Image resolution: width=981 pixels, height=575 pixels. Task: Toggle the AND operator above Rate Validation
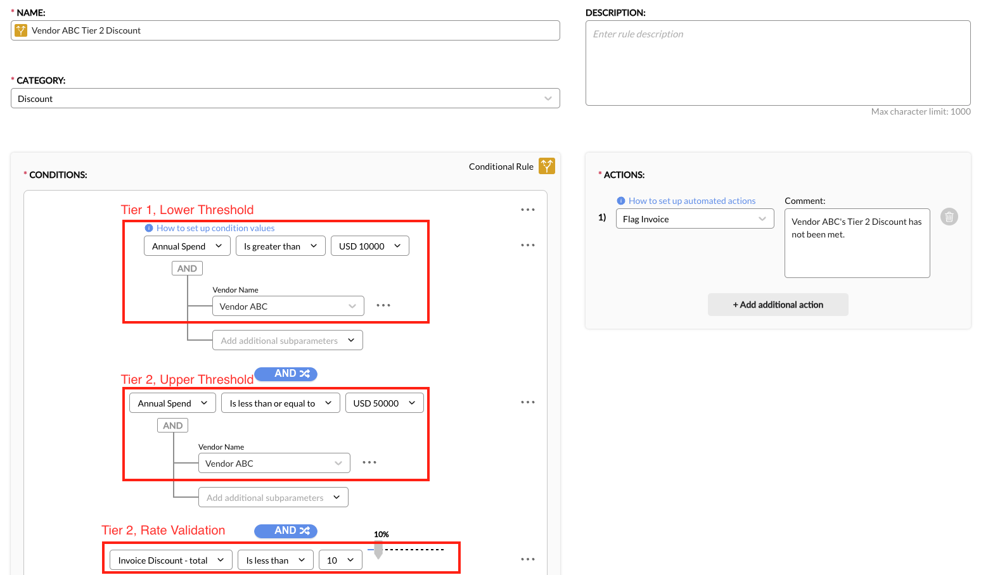coord(286,531)
